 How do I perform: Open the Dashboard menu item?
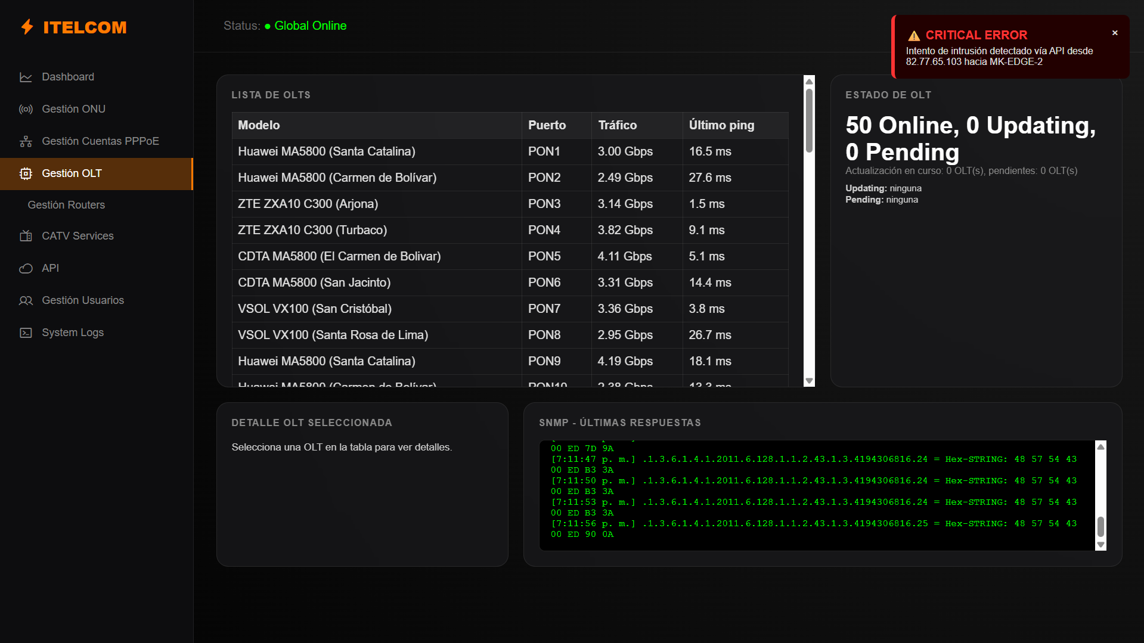(x=97, y=77)
